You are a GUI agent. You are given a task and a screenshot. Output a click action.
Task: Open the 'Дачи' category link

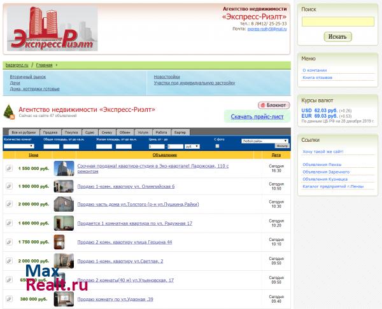tap(15, 83)
